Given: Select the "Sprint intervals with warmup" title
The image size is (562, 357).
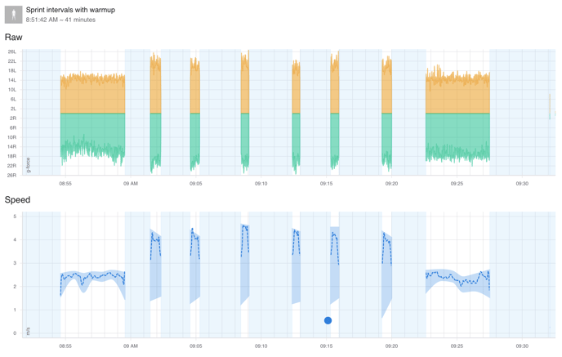Looking at the screenshot, I should pyautogui.click(x=70, y=10).
